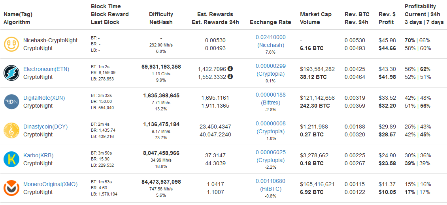This screenshot has width=447, height=205.
Task: Click info icon beside 1,552.3332 reward
Action: coord(230,76)
